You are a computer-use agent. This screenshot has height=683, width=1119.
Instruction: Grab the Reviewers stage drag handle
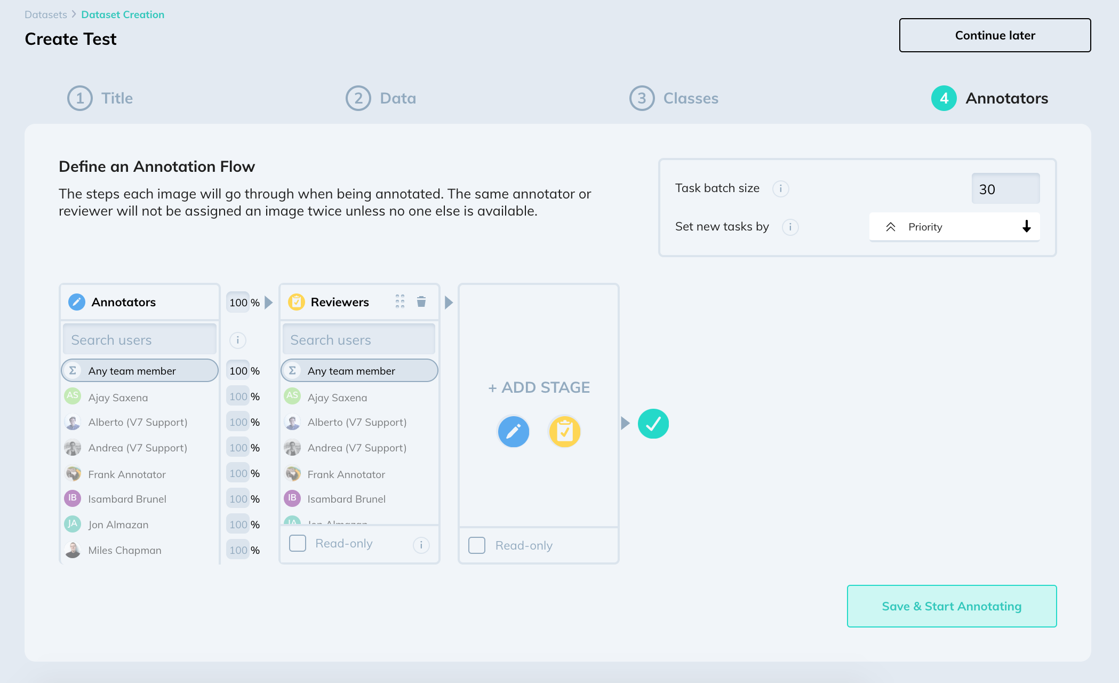(400, 302)
